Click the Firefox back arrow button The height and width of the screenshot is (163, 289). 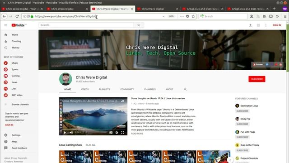4,16
